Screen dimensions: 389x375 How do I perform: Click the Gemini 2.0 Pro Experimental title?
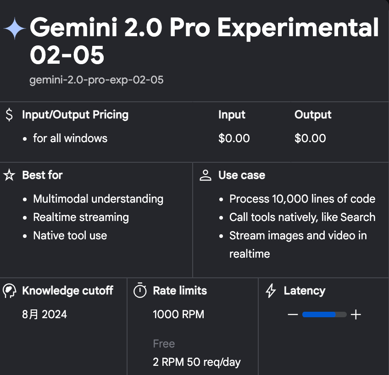pos(204,28)
